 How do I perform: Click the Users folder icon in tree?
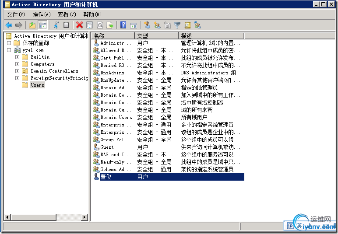(x=25, y=85)
